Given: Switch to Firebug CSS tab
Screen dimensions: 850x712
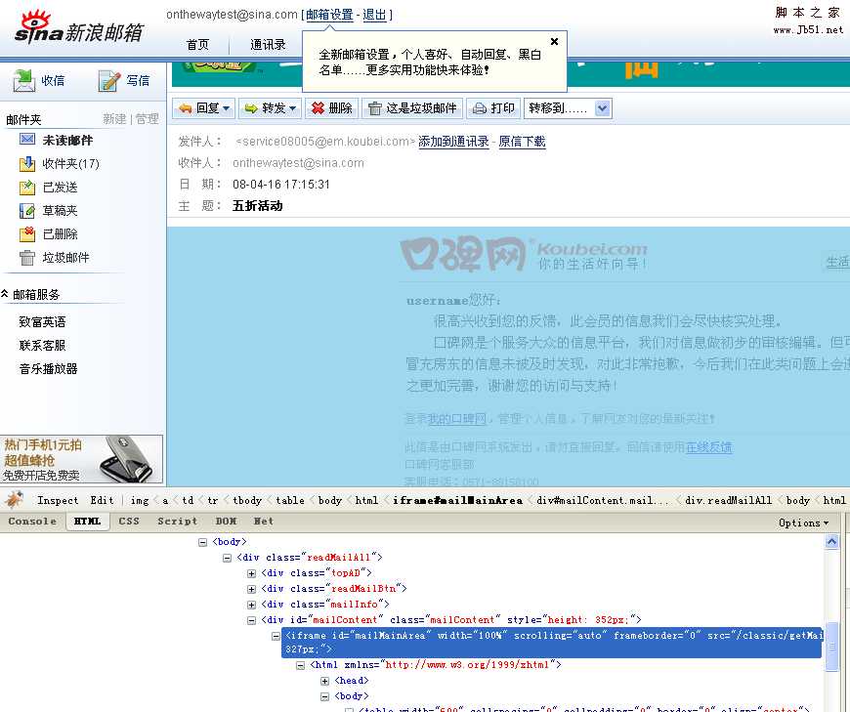Looking at the screenshot, I should click(129, 522).
